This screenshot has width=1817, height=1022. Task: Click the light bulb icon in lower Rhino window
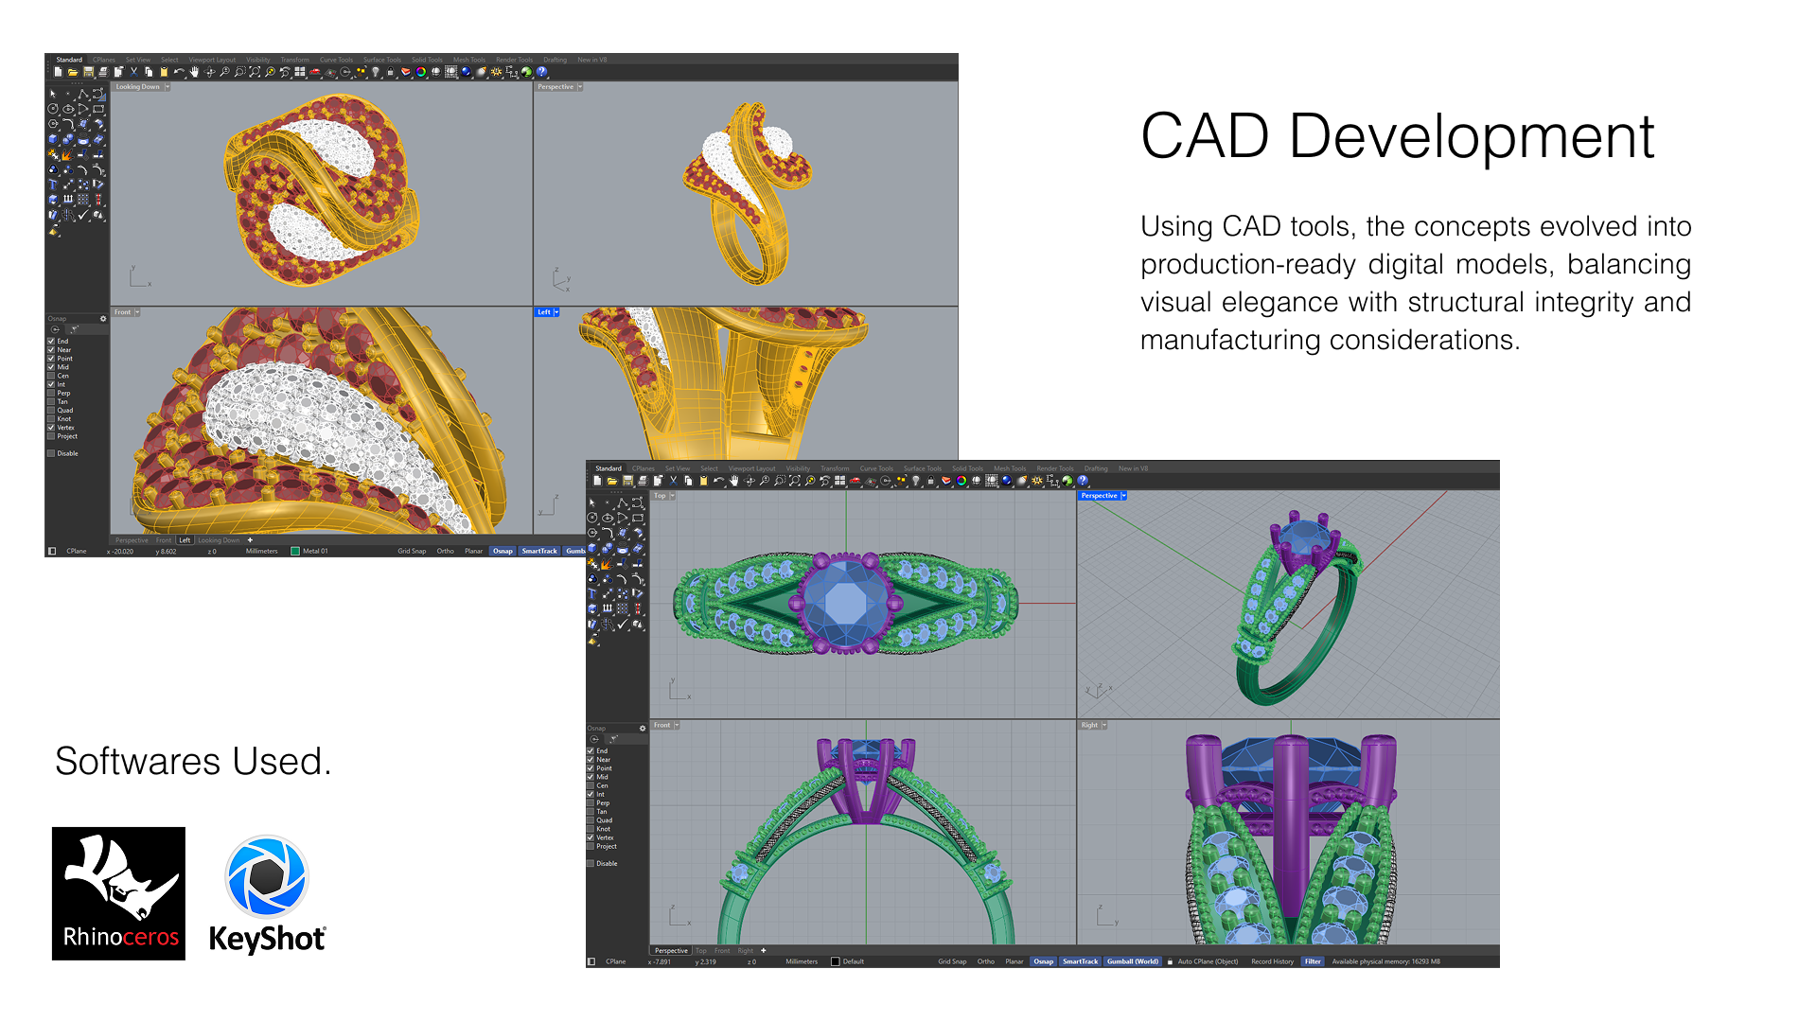(916, 481)
